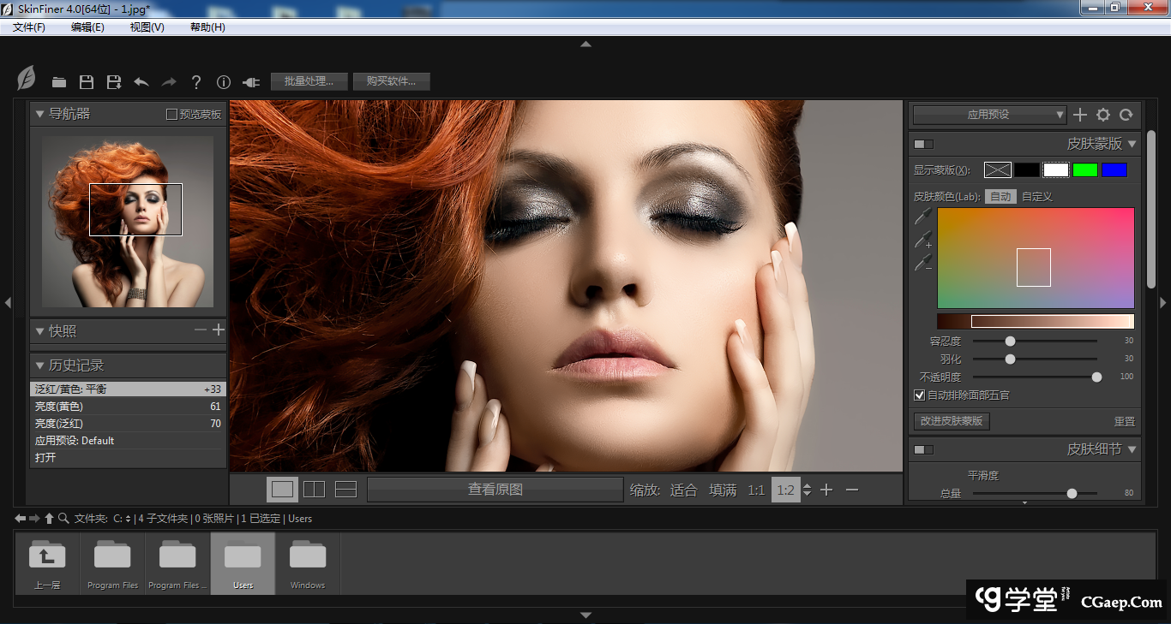Viewport: 1171px width, 624px height.
Task: Click the 批量处理 button
Action: coord(309,81)
